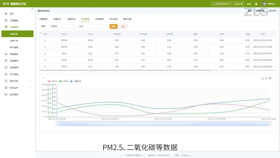Click the user avatar picture
This screenshot has width=280, height=158.
point(264,4)
